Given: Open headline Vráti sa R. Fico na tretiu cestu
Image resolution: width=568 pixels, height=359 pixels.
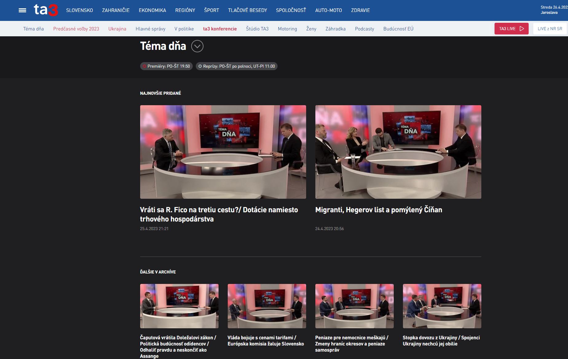Looking at the screenshot, I should (219, 214).
